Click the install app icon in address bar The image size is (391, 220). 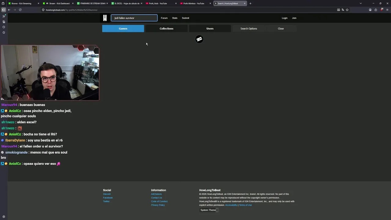click(338, 10)
